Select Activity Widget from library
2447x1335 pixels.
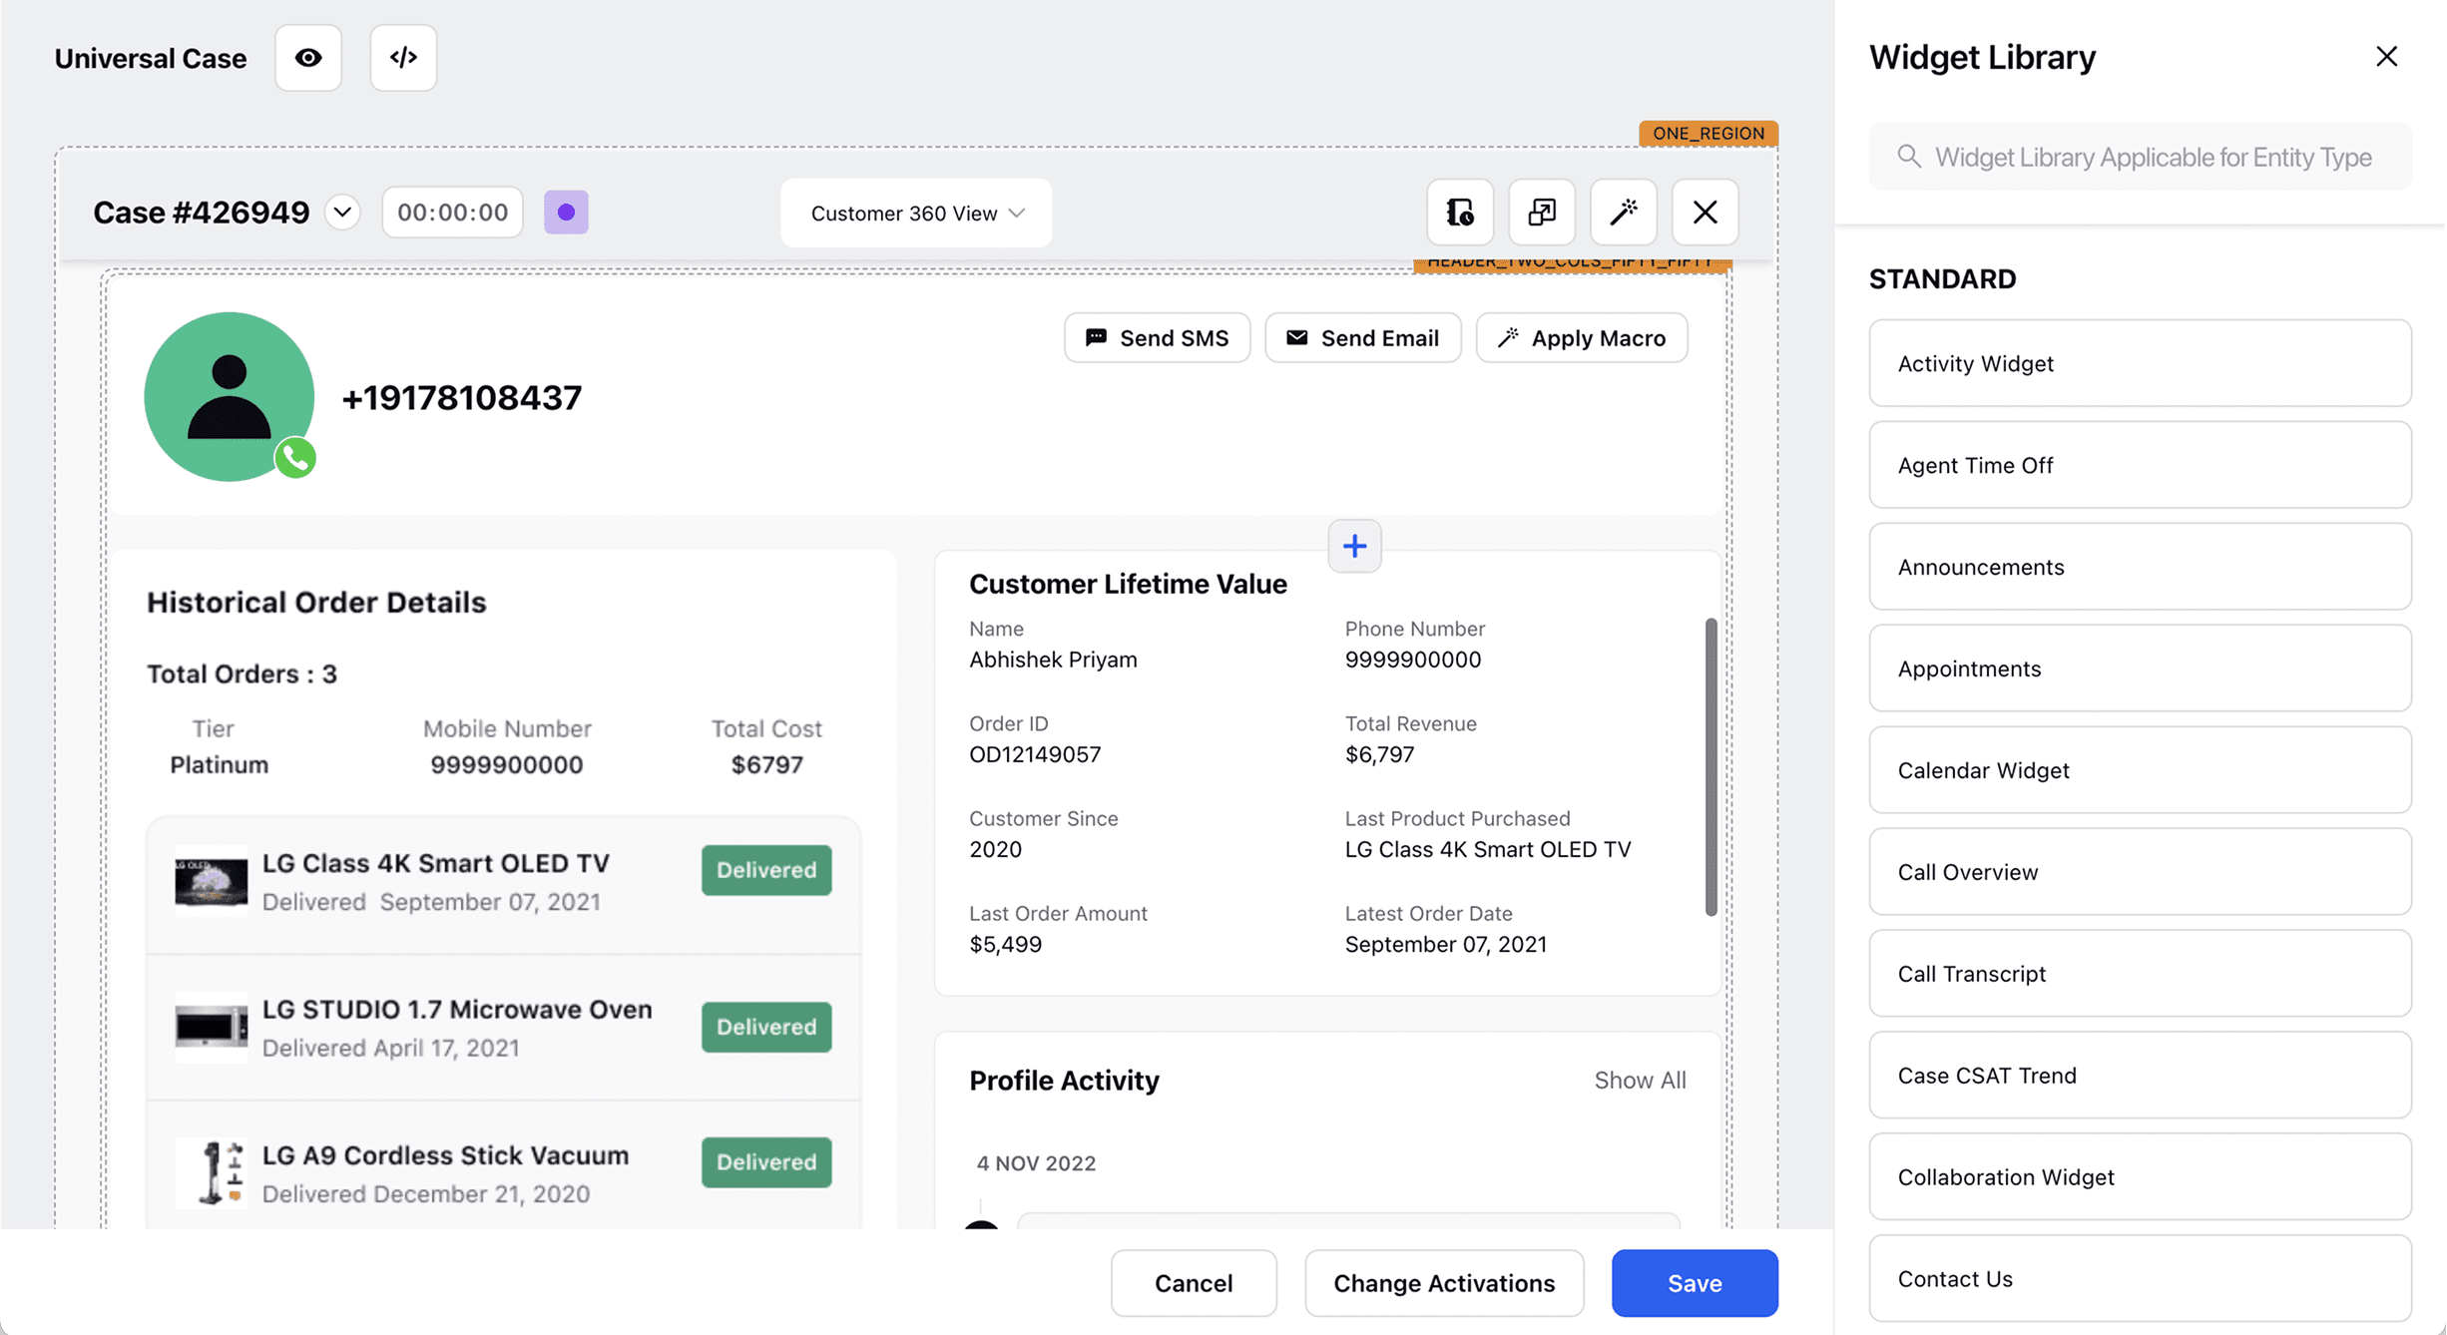click(x=2141, y=363)
